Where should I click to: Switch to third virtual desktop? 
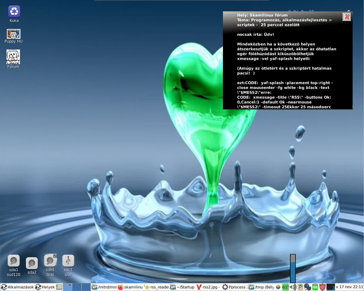86,287
